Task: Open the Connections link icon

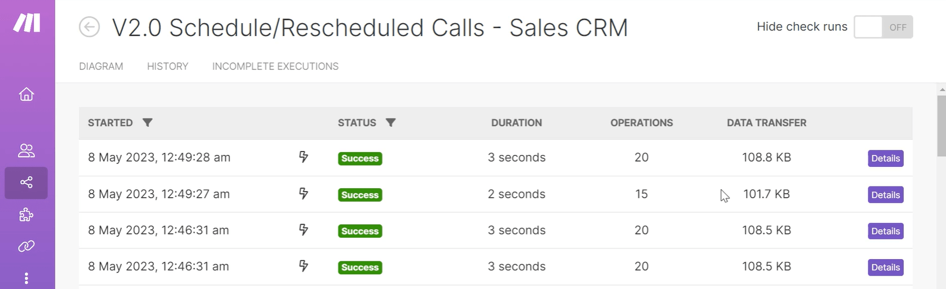Action: coord(26,246)
